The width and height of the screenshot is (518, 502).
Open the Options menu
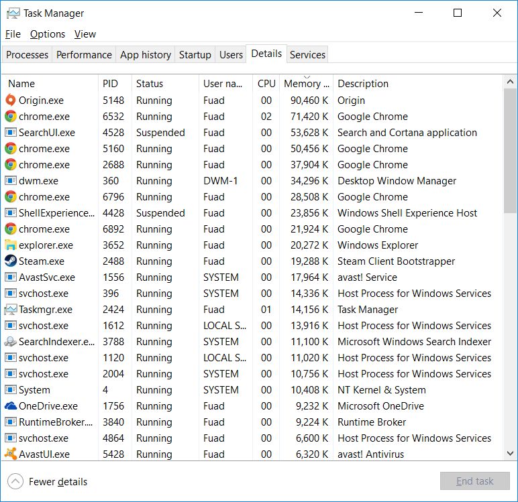(48, 34)
